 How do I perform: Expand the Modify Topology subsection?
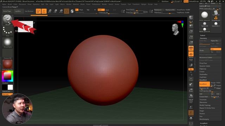(x=205, y=105)
